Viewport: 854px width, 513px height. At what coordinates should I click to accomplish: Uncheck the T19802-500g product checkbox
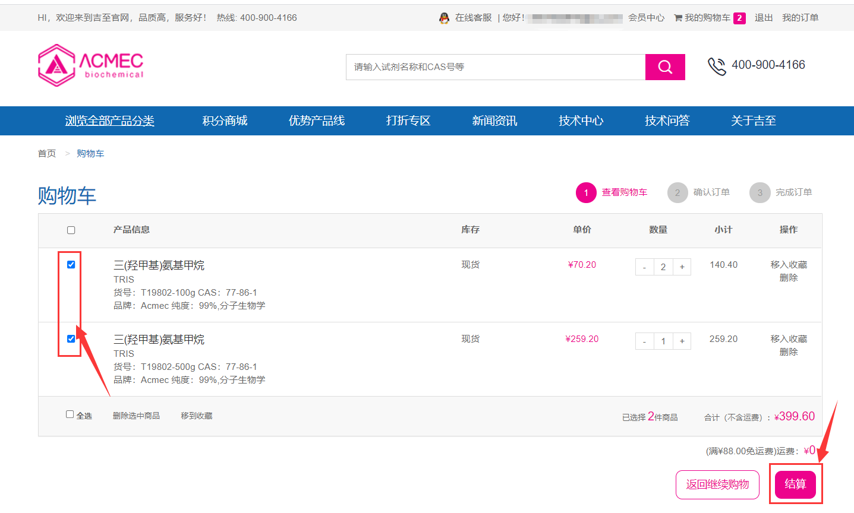point(71,339)
